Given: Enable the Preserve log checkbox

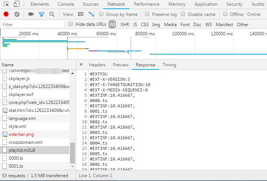Looking at the screenshot, I should pyautogui.click(x=147, y=14).
